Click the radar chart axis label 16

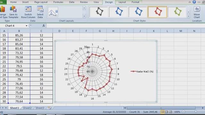[x=92, y=99]
